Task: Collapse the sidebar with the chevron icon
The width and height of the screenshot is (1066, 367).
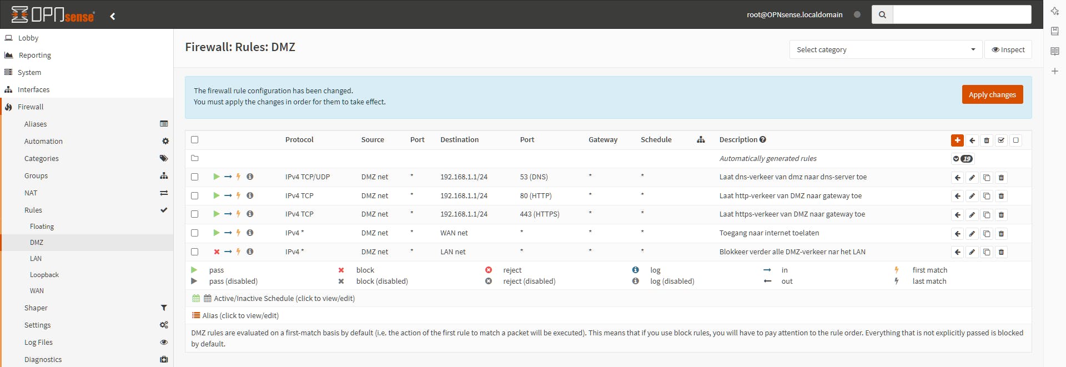Action: click(113, 16)
